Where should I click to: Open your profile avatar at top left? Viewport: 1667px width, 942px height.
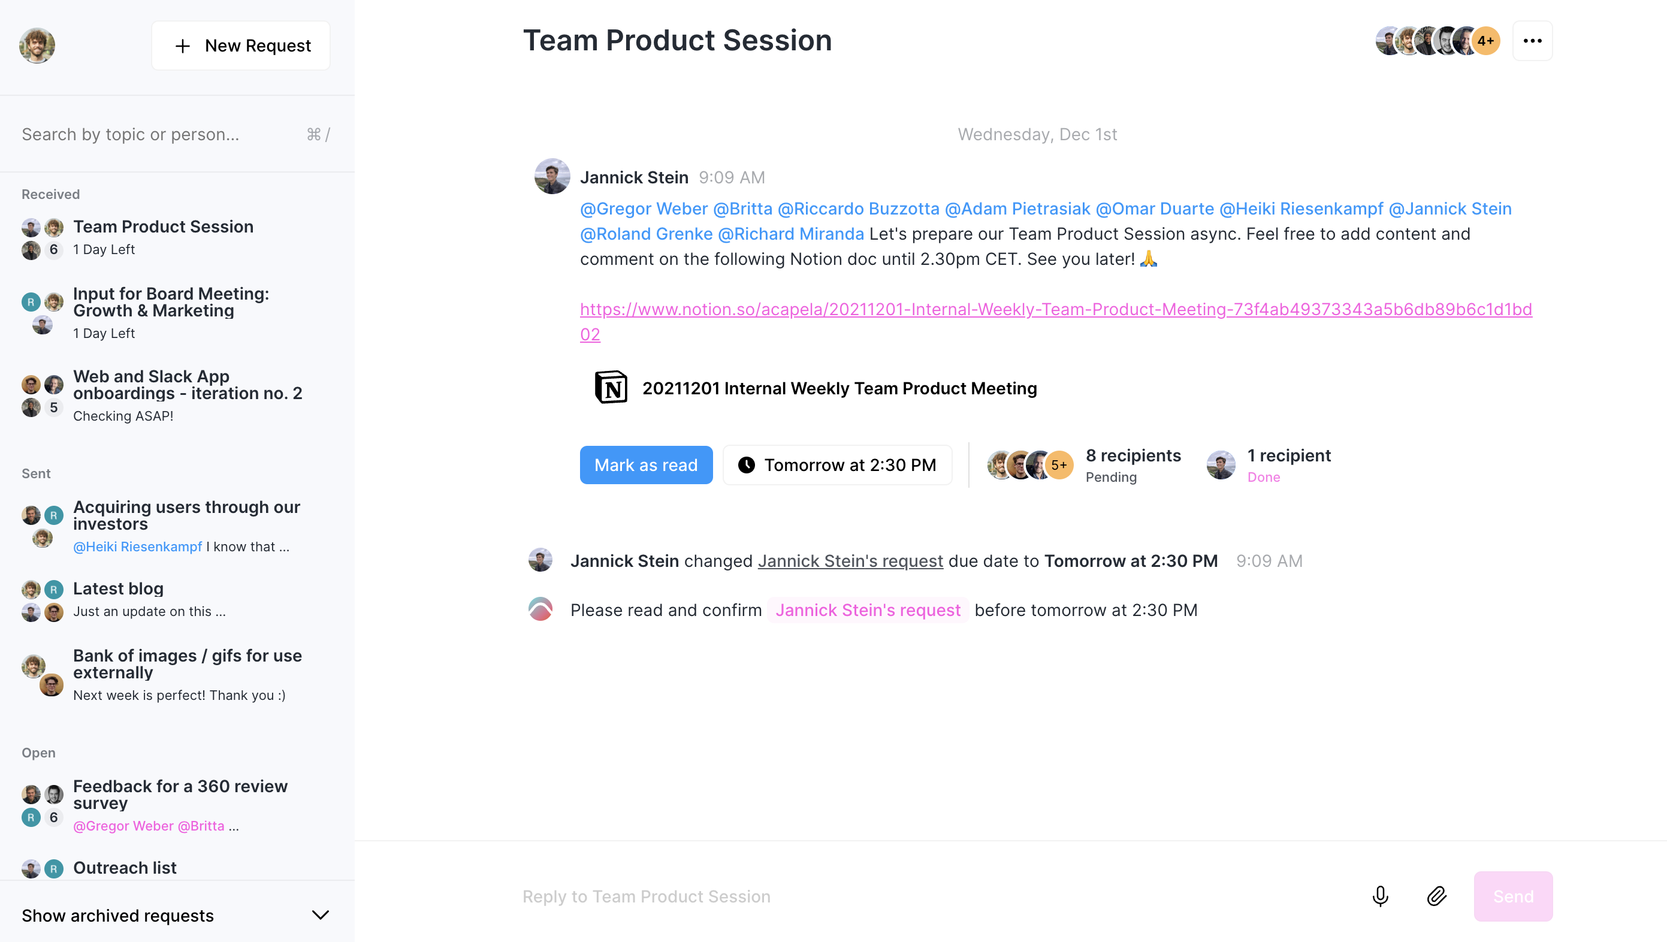[x=37, y=46]
